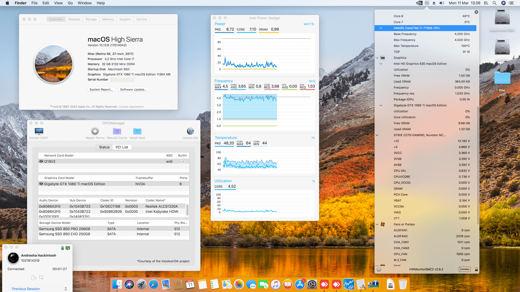Collapse Intel HD Graphics 630 section
This screenshot has width=520, height=292.
381,64
